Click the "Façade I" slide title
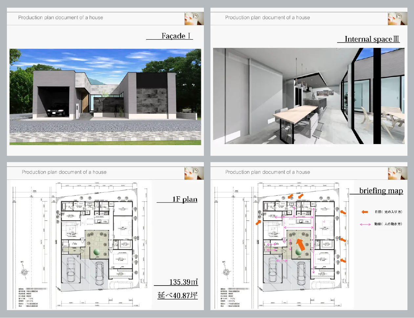Image resolution: width=414 pixels, height=318 pixels. (176, 36)
